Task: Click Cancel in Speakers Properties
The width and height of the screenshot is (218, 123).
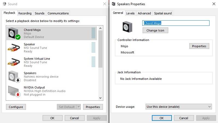Action: tap(184, 118)
